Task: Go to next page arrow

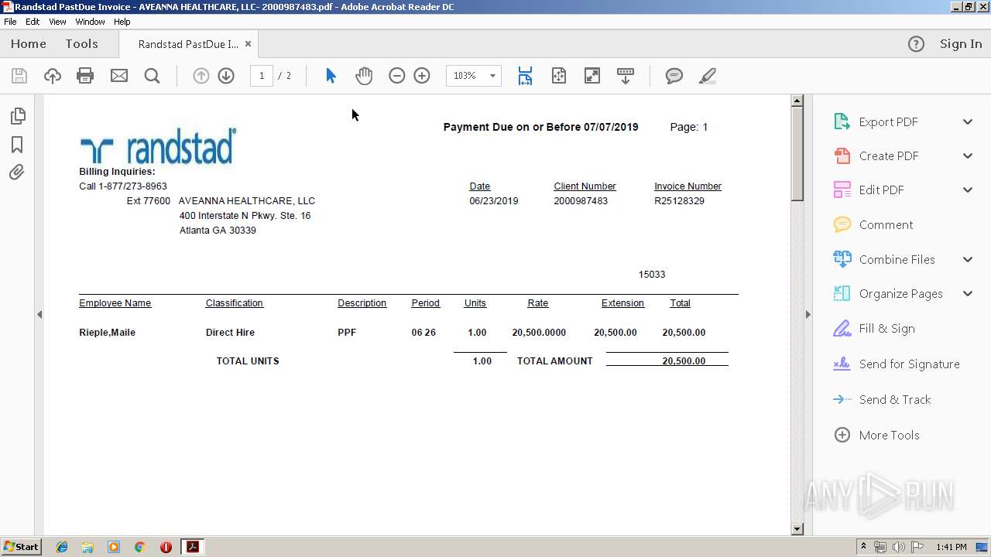Action: 226,76
